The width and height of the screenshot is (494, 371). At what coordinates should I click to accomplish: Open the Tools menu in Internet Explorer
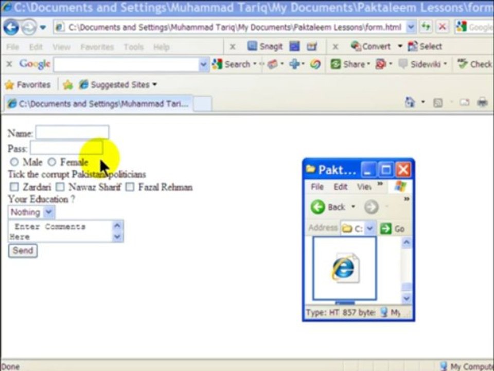134,47
